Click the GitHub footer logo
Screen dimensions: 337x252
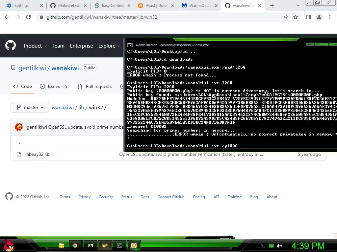click(x=9, y=196)
